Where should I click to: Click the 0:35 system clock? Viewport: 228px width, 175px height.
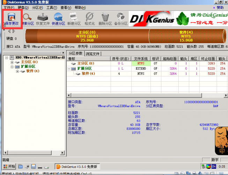point(222,166)
